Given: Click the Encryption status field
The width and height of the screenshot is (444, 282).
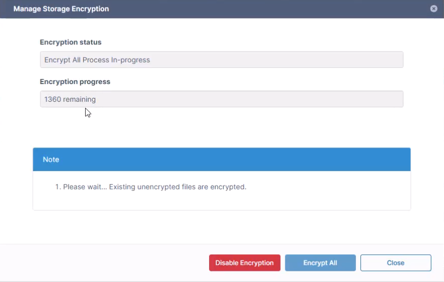Looking at the screenshot, I should (x=221, y=60).
